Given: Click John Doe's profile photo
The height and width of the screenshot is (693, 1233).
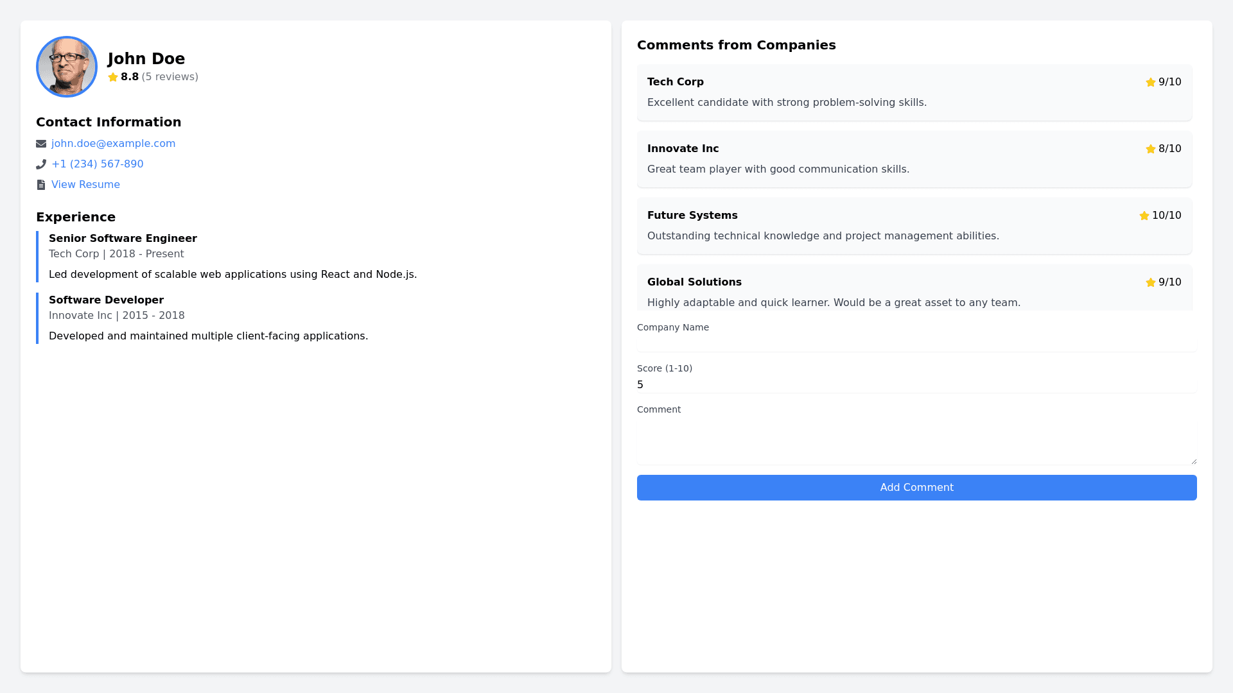Looking at the screenshot, I should (67, 67).
